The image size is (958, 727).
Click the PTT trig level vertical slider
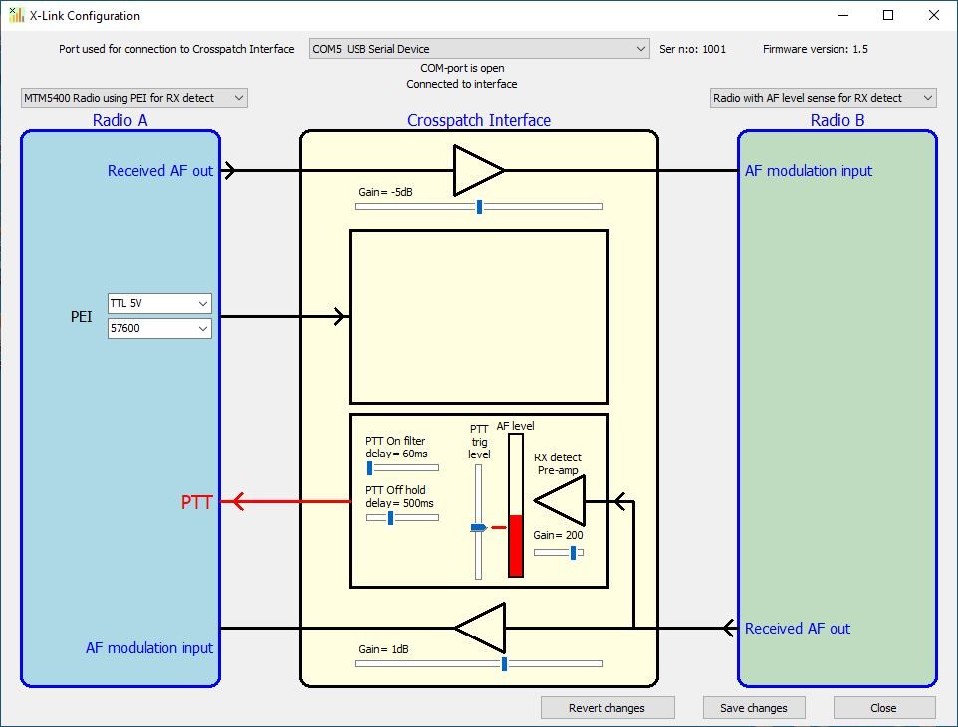coord(478,527)
